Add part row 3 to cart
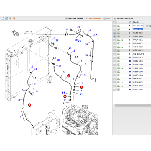The height and width of the screenshot is (151, 151). pos(118,33)
